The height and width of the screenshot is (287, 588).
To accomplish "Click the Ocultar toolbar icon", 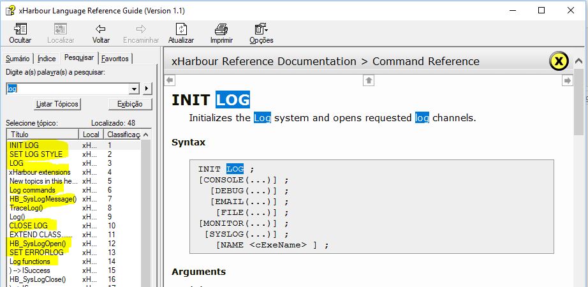I will 20,29.
